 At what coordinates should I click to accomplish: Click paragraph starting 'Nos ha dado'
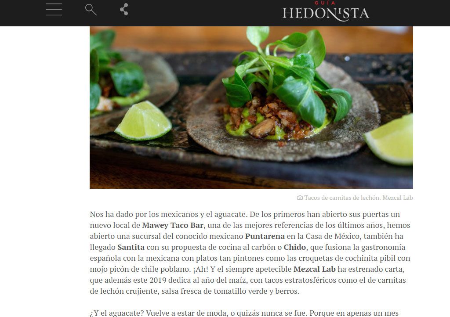point(250,253)
